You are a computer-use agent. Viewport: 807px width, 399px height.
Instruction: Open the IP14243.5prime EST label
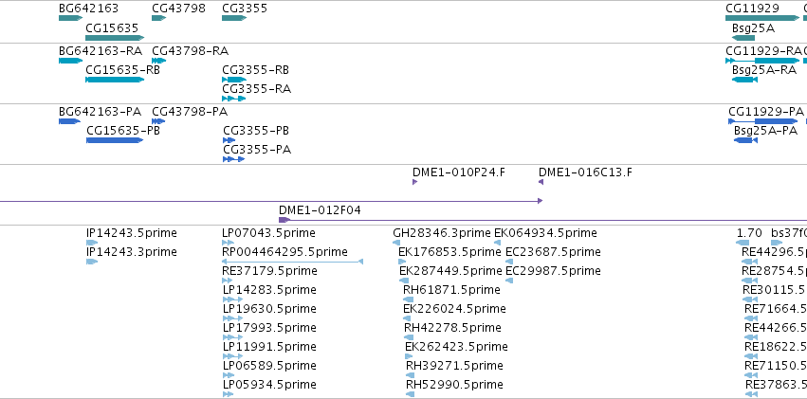[131, 233]
